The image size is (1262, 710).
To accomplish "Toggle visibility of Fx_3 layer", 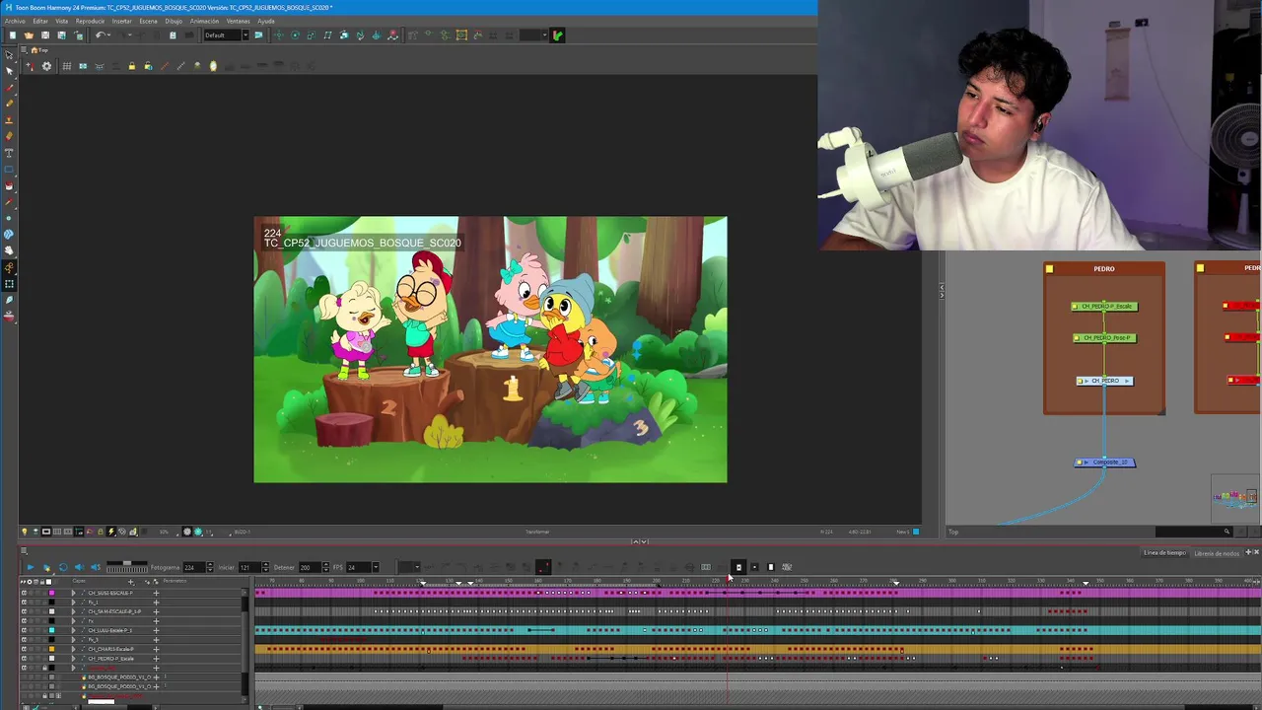I will pyautogui.click(x=24, y=639).
